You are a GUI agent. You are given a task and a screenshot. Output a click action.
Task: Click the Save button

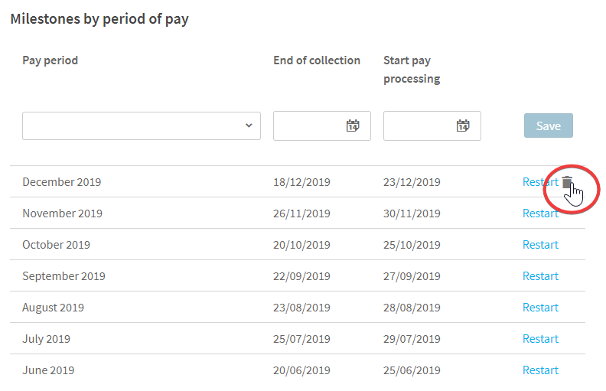click(x=549, y=125)
